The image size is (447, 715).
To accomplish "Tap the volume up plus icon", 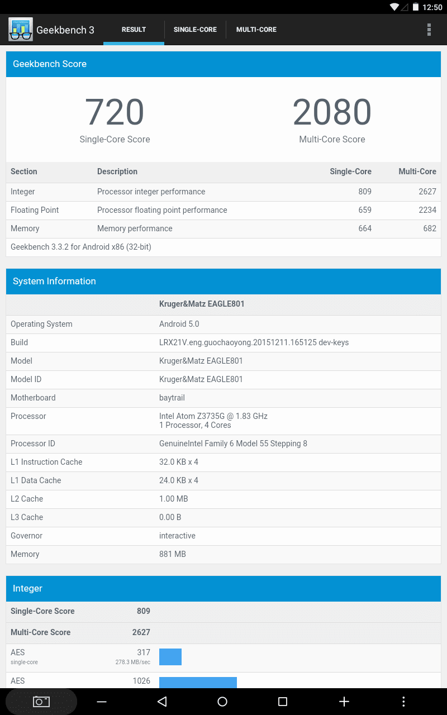I will 344,702.
